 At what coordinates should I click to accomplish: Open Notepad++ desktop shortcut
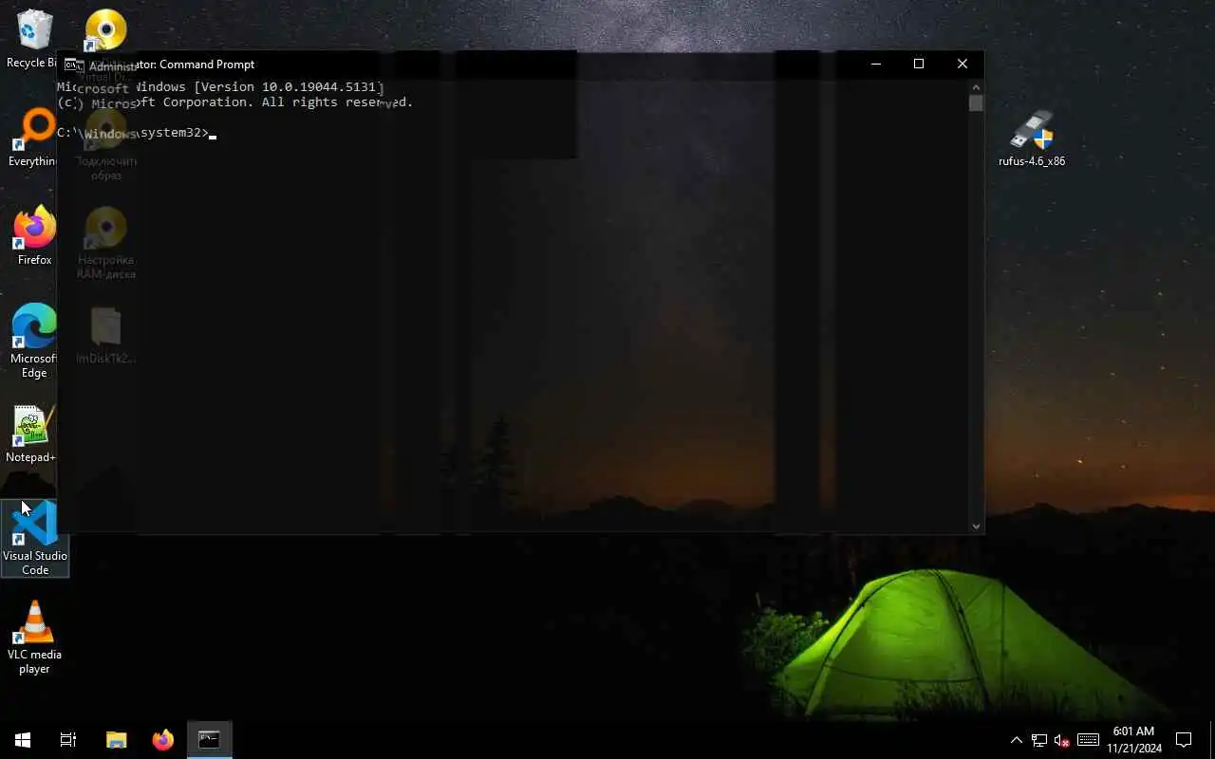coord(32,435)
